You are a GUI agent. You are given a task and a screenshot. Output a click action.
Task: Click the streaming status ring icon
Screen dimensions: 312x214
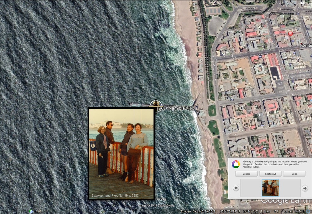308,211
